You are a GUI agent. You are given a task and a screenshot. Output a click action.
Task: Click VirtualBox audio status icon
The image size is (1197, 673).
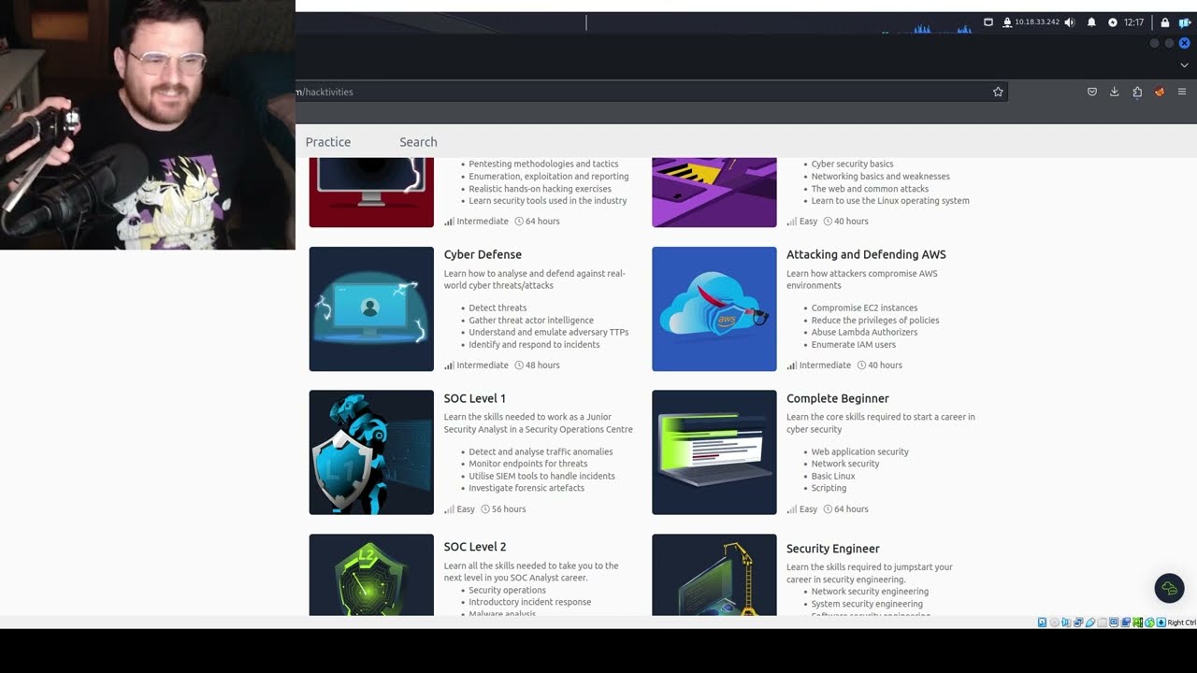(x=1066, y=622)
